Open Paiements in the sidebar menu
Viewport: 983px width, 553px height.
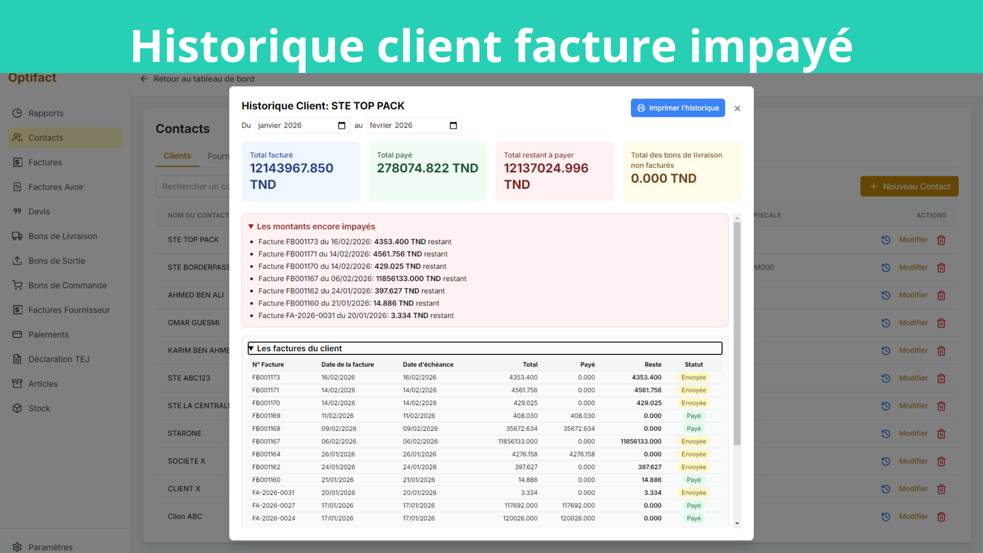(x=48, y=334)
